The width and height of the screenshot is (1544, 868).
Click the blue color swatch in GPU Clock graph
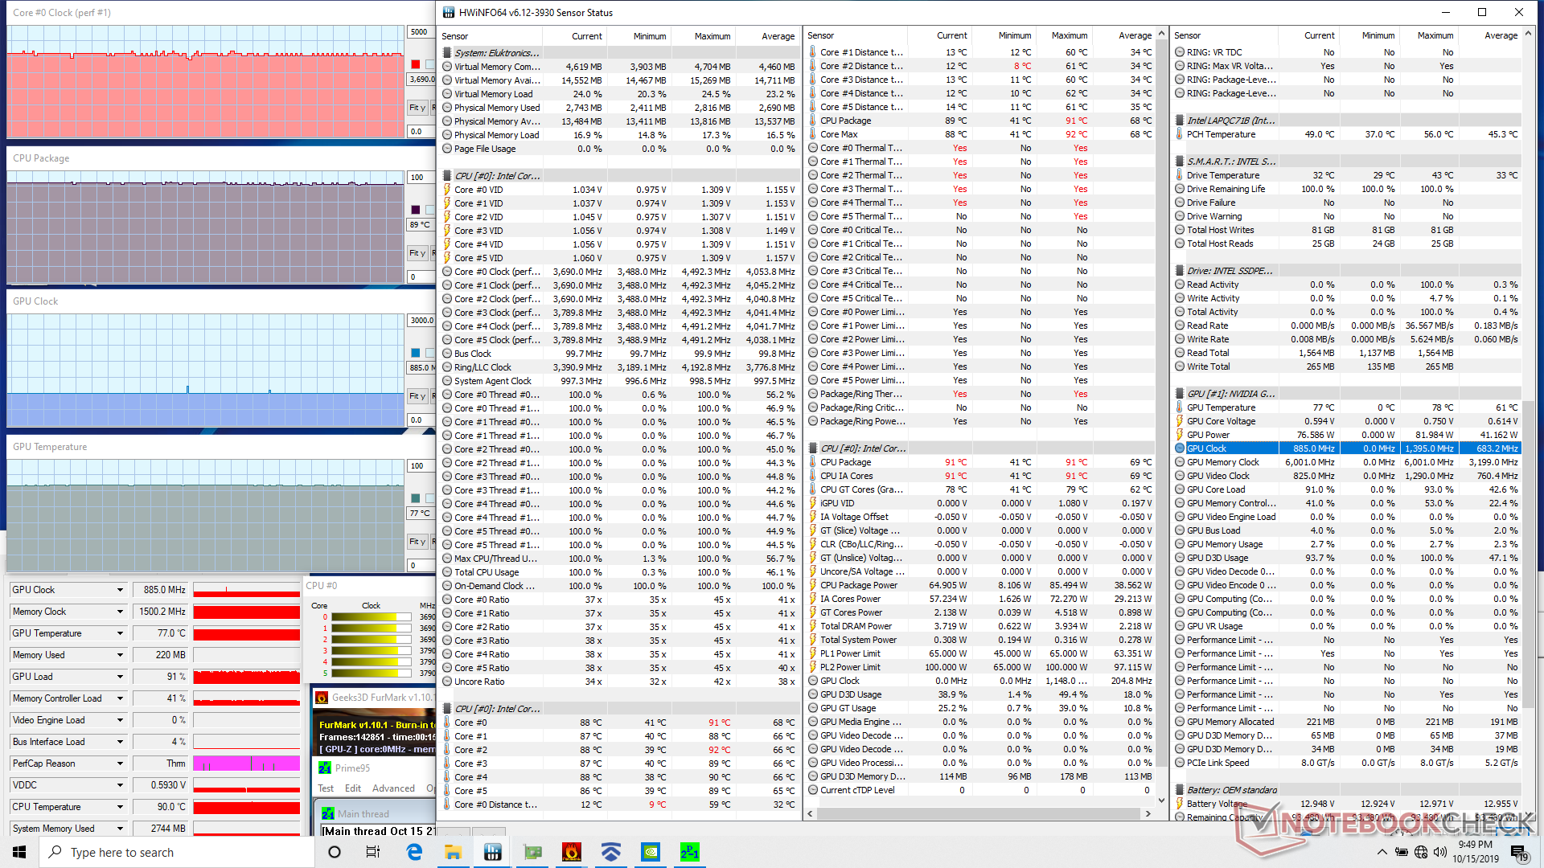pyautogui.click(x=416, y=353)
